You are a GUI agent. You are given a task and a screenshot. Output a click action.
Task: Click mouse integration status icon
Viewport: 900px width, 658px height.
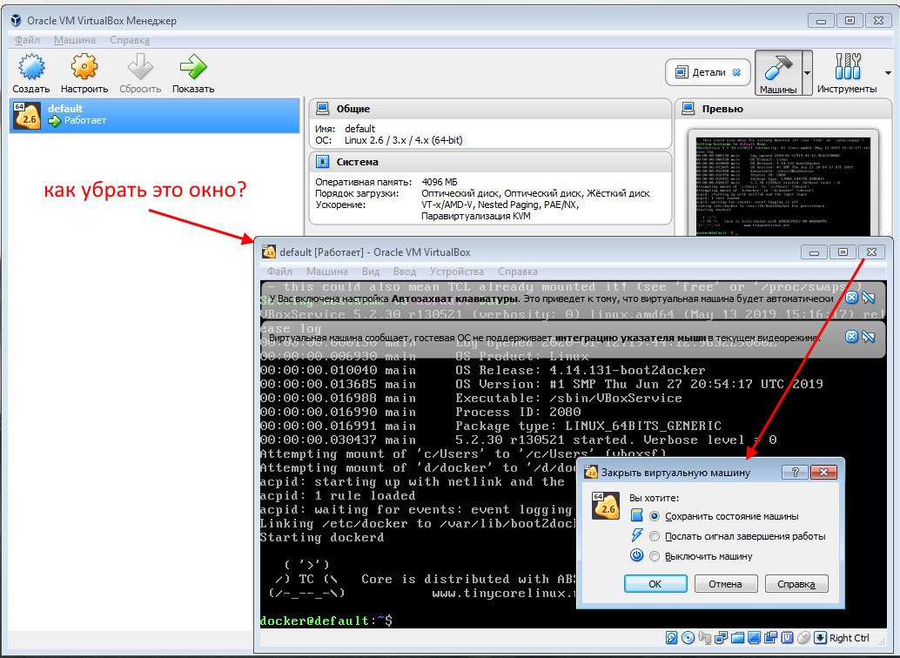(x=803, y=637)
